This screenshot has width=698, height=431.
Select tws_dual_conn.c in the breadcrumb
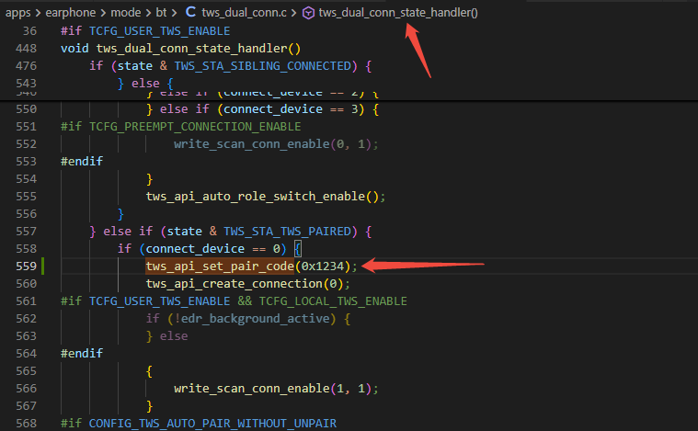coord(244,13)
